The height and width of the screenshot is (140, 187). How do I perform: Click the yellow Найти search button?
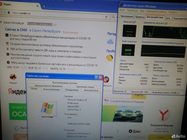[139, 96]
